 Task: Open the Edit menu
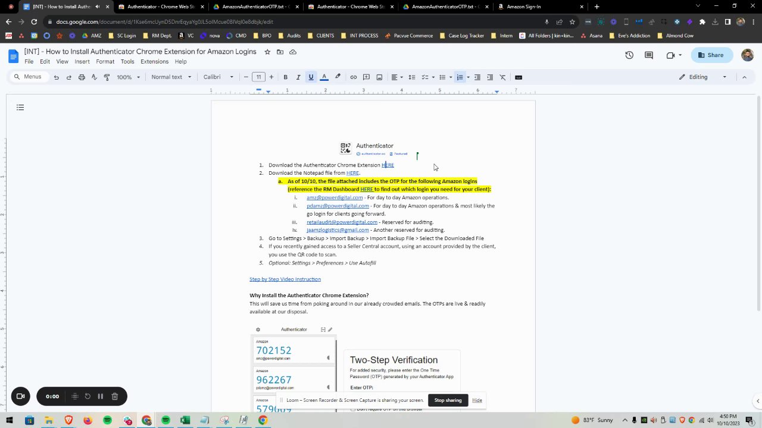pos(45,62)
